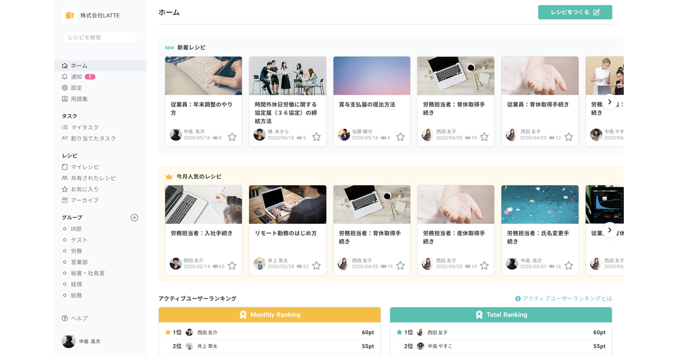This screenshot has height=356, width=678.
Task: Create a new group with the plus icon
Action: [134, 217]
